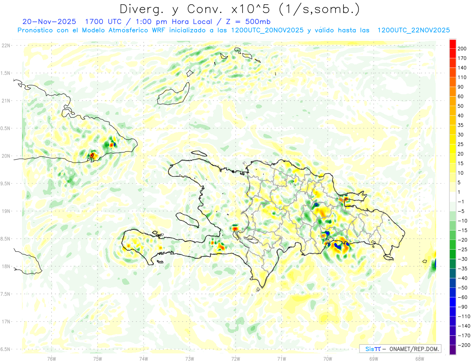
Task: Click the '69W' longitude label
Action: (374, 359)
